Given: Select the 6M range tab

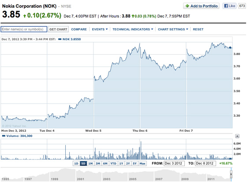Looking at the screenshot, I should 105,163.
